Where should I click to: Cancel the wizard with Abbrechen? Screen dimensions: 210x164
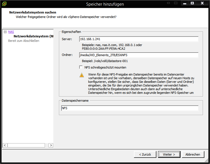click(193, 154)
